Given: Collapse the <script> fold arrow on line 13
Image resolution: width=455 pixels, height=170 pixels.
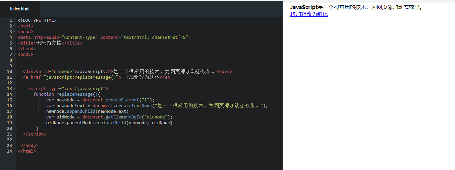Looking at the screenshot, I should (x=14, y=89).
